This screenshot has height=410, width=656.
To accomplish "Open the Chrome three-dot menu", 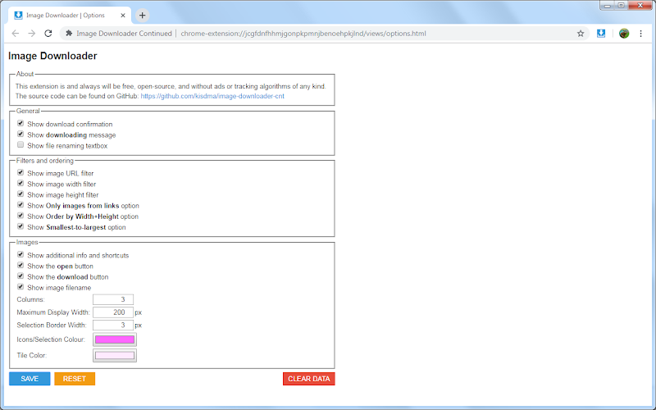I will (x=640, y=34).
